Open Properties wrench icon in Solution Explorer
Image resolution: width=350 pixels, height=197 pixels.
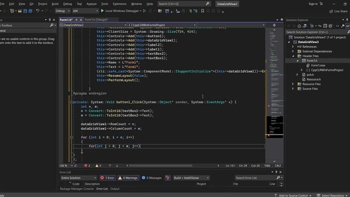(x=343, y=26)
